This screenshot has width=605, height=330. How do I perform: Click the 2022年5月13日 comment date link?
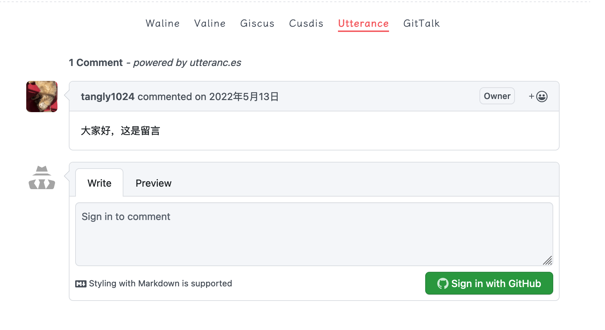pyautogui.click(x=244, y=97)
